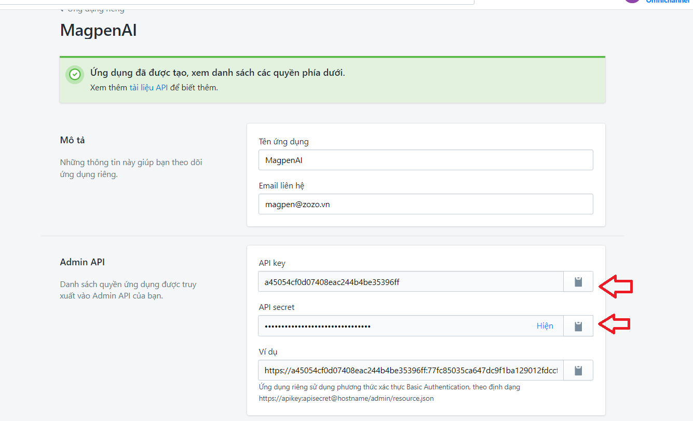Click the 'Những thông tin này' description text
This screenshot has width=693, height=421.
pos(131,168)
